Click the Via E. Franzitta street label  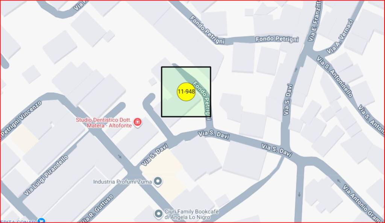click(x=315, y=21)
